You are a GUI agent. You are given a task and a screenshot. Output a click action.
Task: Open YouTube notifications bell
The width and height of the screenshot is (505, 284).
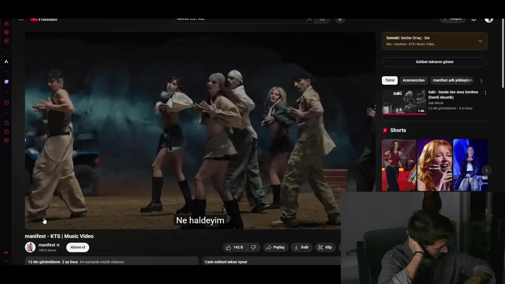click(473, 19)
